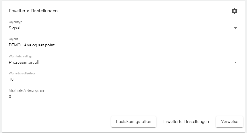Open the 'Prozessintervall' combo box value
The image size is (247, 133).
pyautogui.click(x=24, y=63)
